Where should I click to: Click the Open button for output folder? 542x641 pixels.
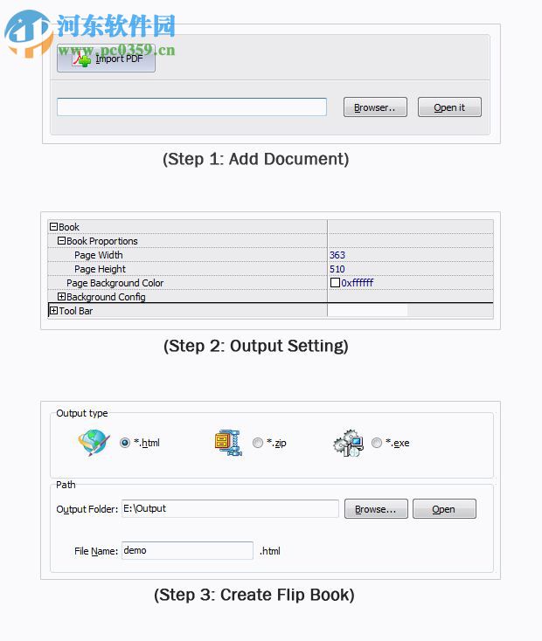(x=444, y=509)
